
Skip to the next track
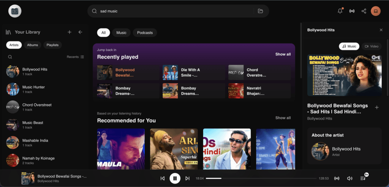pos(187,178)
